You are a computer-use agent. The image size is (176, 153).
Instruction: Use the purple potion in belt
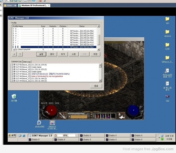pos(108,116)
